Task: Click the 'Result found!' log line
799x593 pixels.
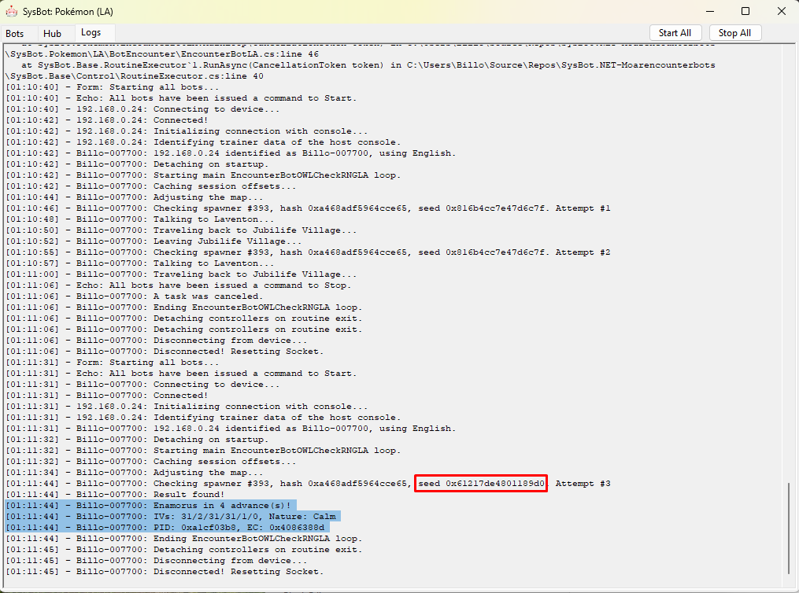Action: (115, 494)
